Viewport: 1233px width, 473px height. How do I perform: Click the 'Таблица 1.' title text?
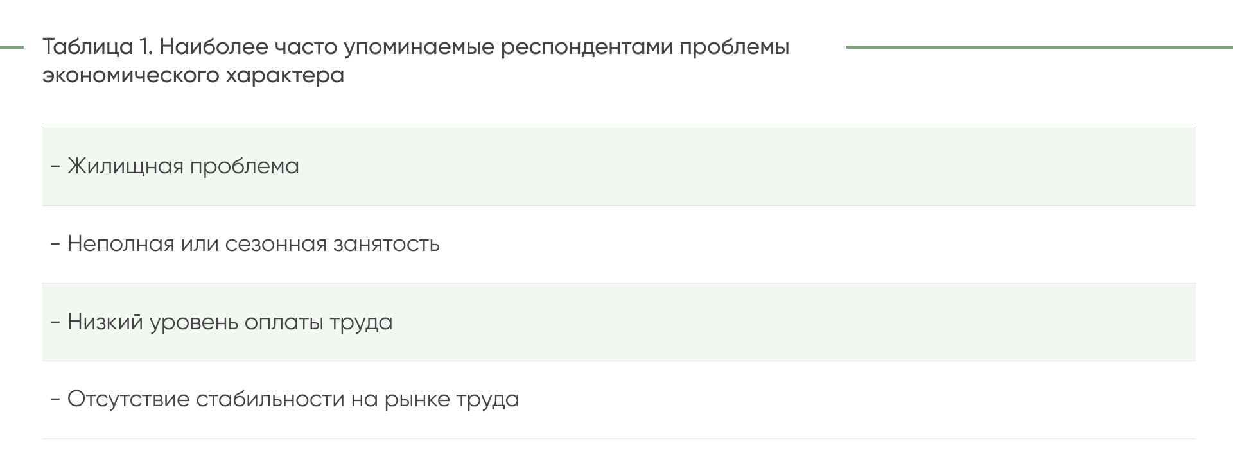(97, 47)
